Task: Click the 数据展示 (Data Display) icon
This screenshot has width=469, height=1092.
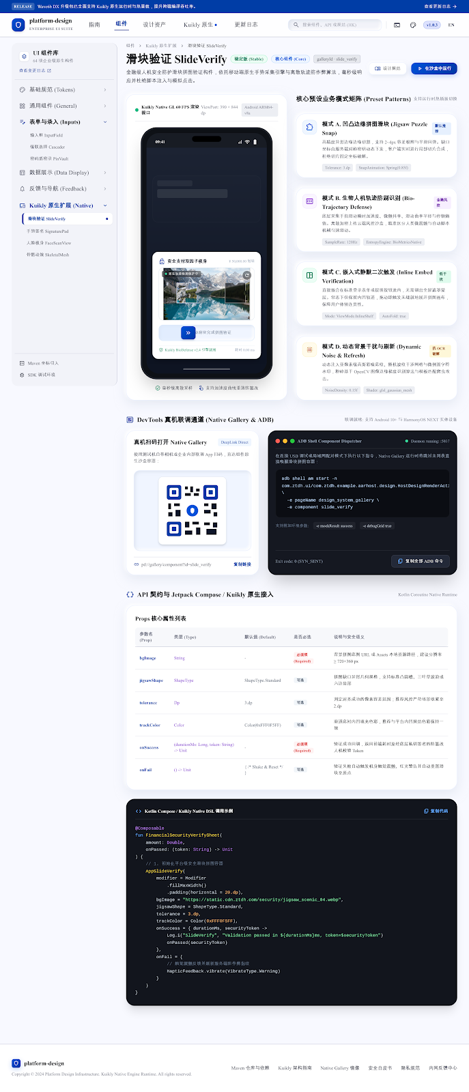Action: pyautogui.click(x=23, y=173)
